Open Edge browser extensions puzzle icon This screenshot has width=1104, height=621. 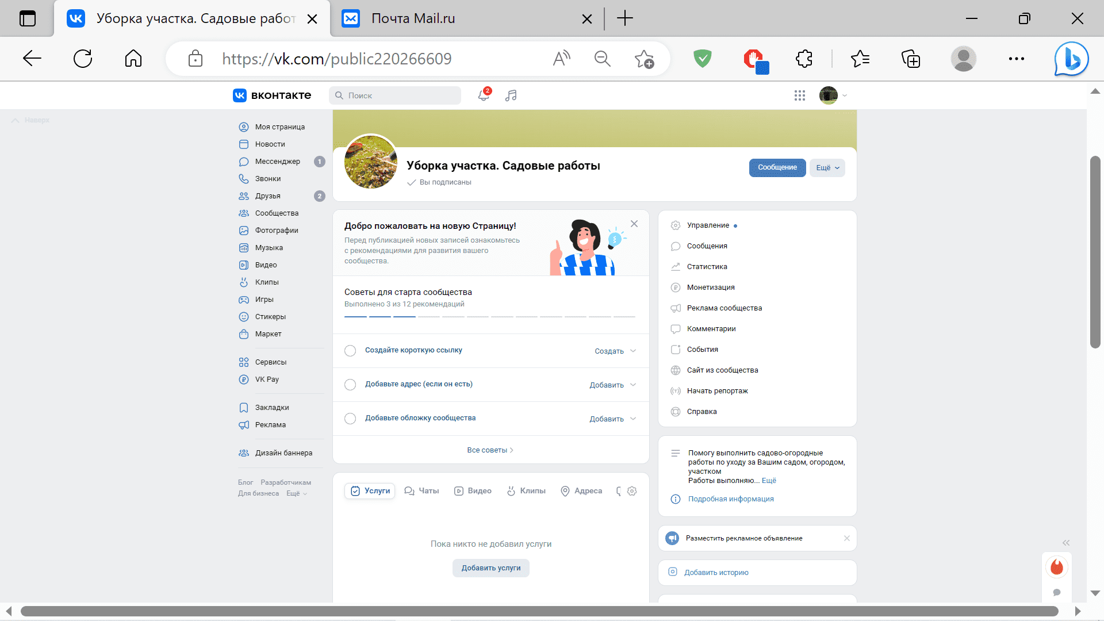[804, 59]
